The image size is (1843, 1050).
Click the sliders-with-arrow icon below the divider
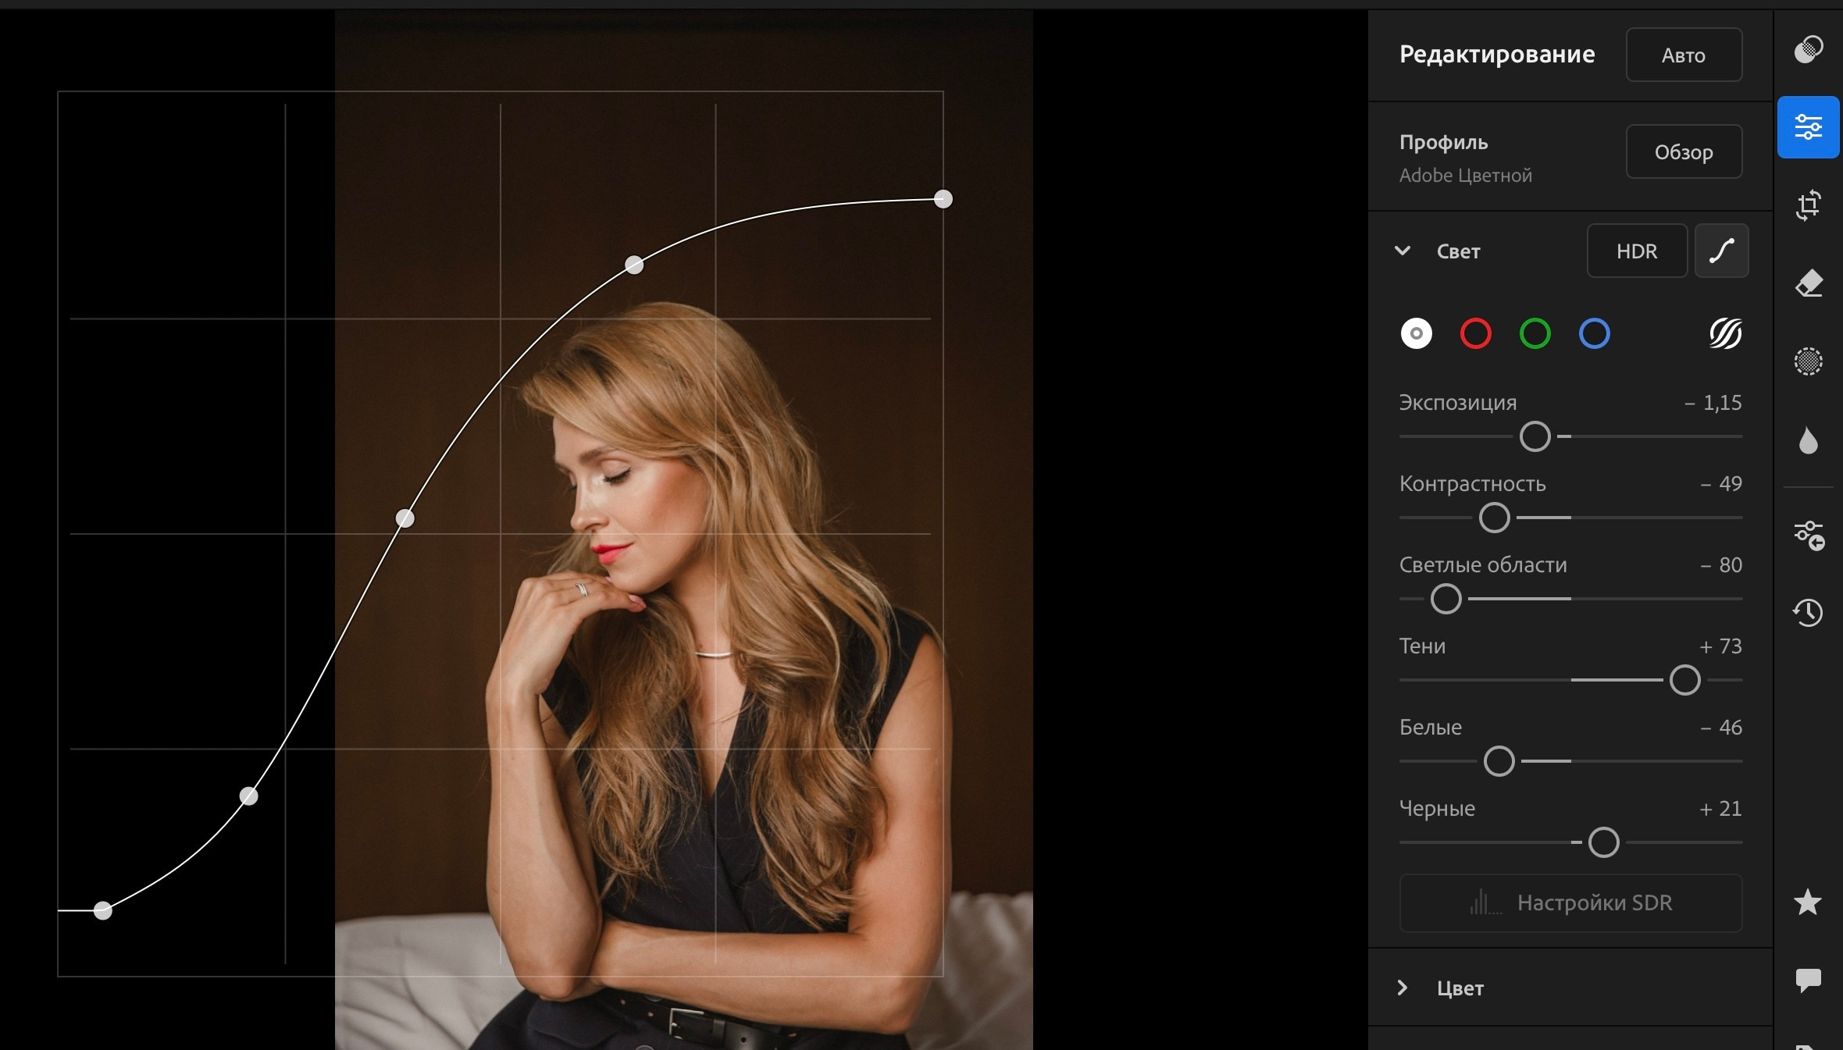[1808, 536]
